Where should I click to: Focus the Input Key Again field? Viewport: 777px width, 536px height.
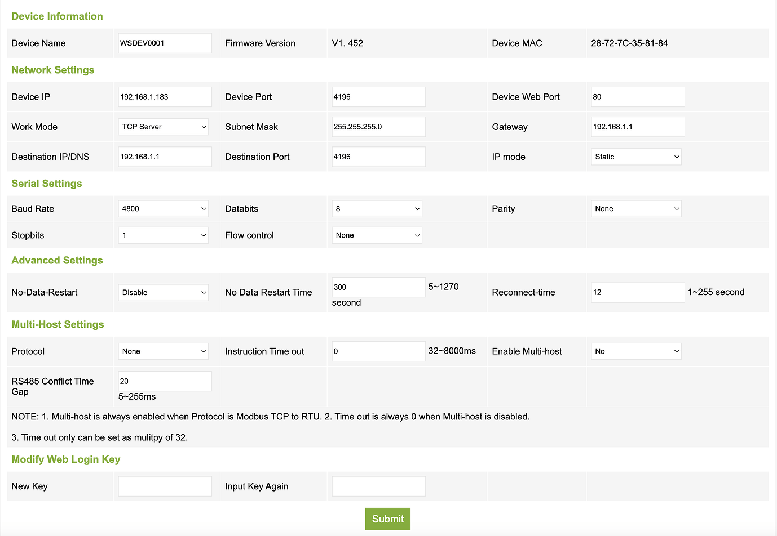pos(378,486)
